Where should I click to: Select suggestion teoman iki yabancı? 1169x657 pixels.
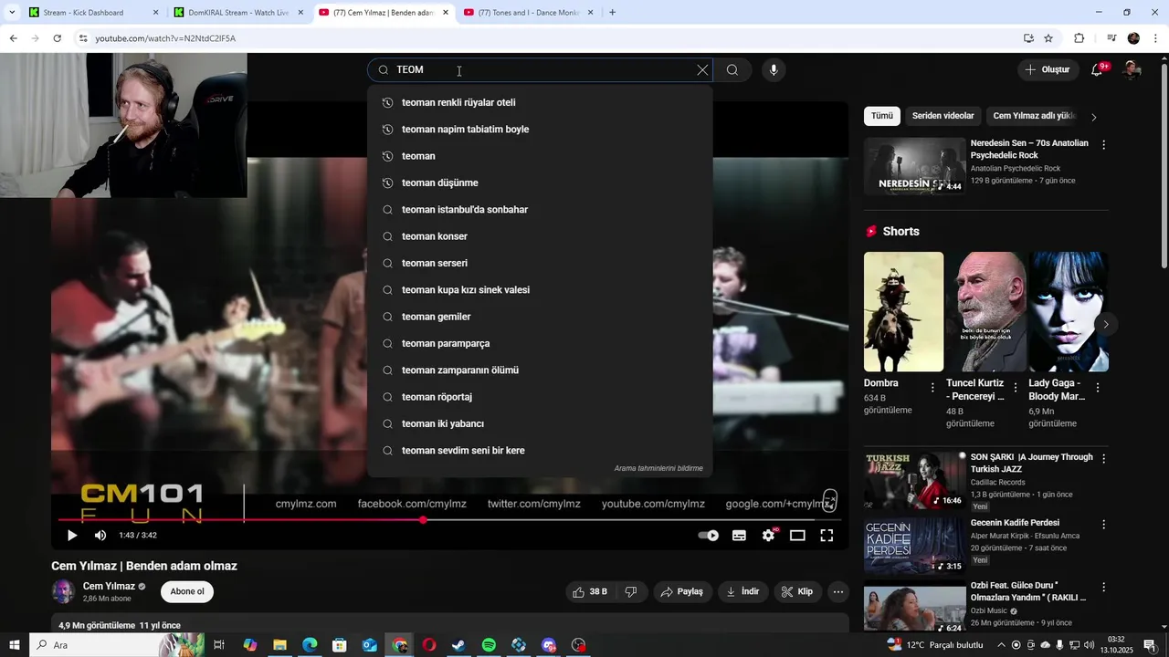coord(540,423)
